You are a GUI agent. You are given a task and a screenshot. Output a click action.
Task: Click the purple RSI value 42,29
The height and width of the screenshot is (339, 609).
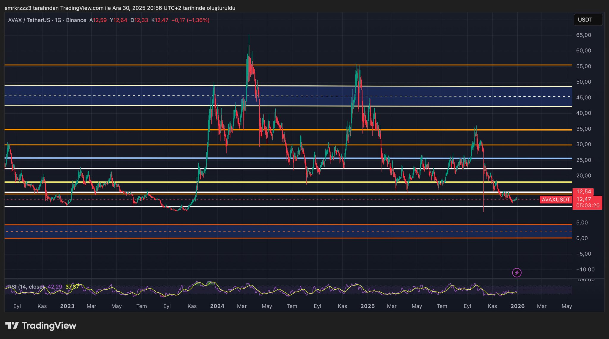(55, 287)
